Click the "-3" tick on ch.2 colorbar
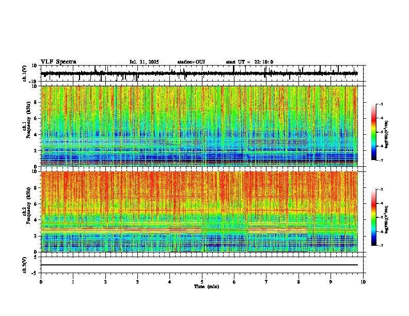Viewport: 409px width, 316px height. click(x=381, y=189)
